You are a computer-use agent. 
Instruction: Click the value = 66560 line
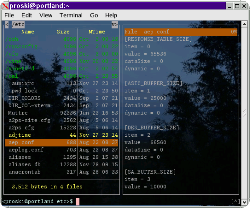coord(145,142)
